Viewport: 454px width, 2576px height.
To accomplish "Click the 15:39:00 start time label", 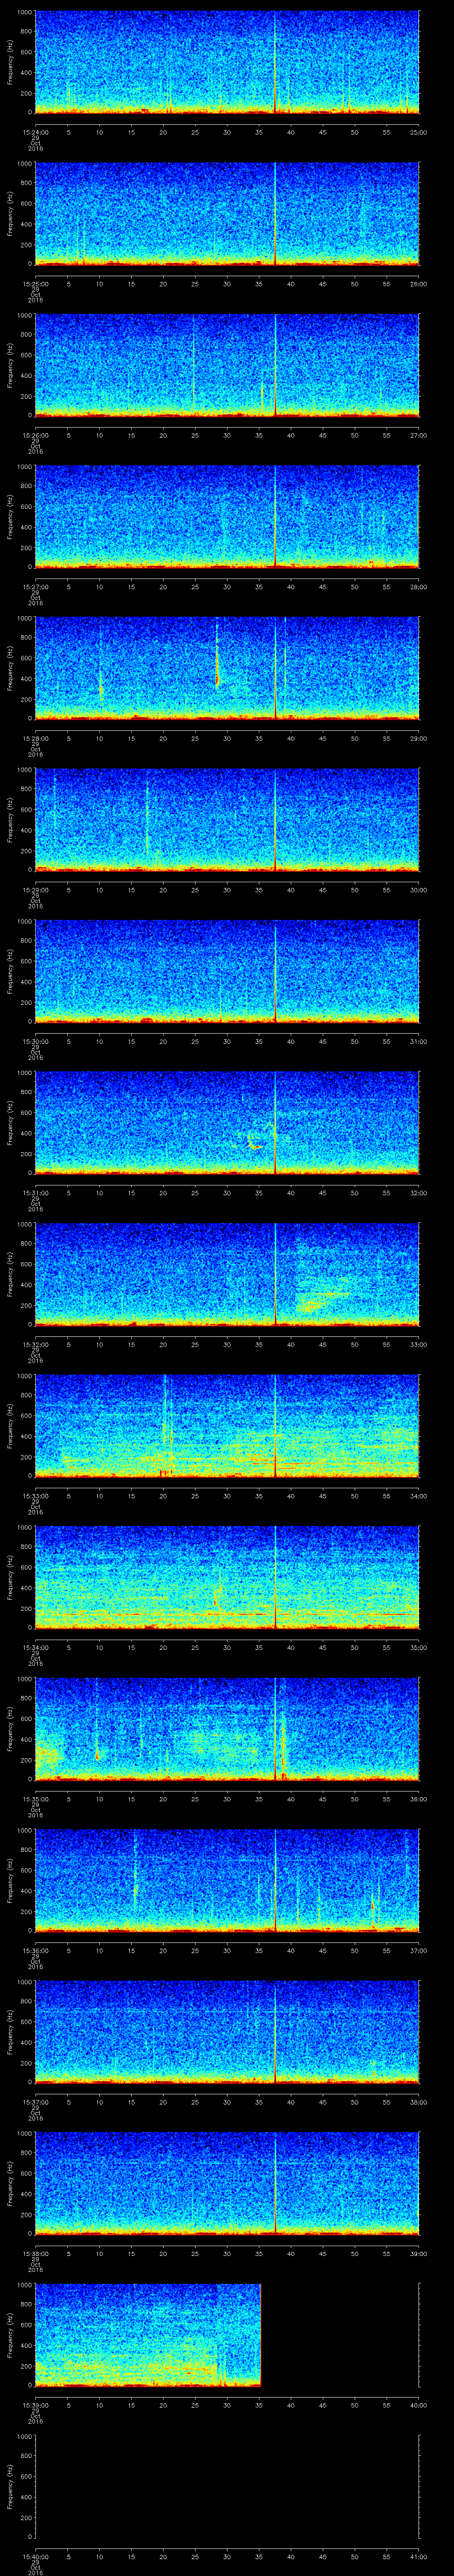I will click(x=35, y=2404).
